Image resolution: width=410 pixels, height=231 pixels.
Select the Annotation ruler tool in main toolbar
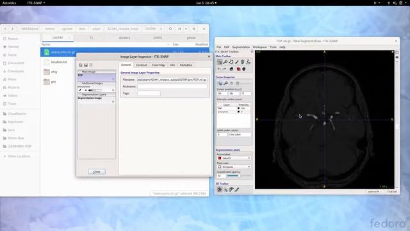[x=249, y=62]
